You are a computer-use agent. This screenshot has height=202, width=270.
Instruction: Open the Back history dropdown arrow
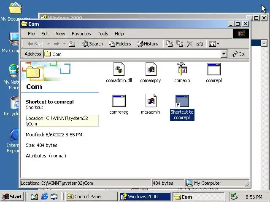[x=49, y=44]
